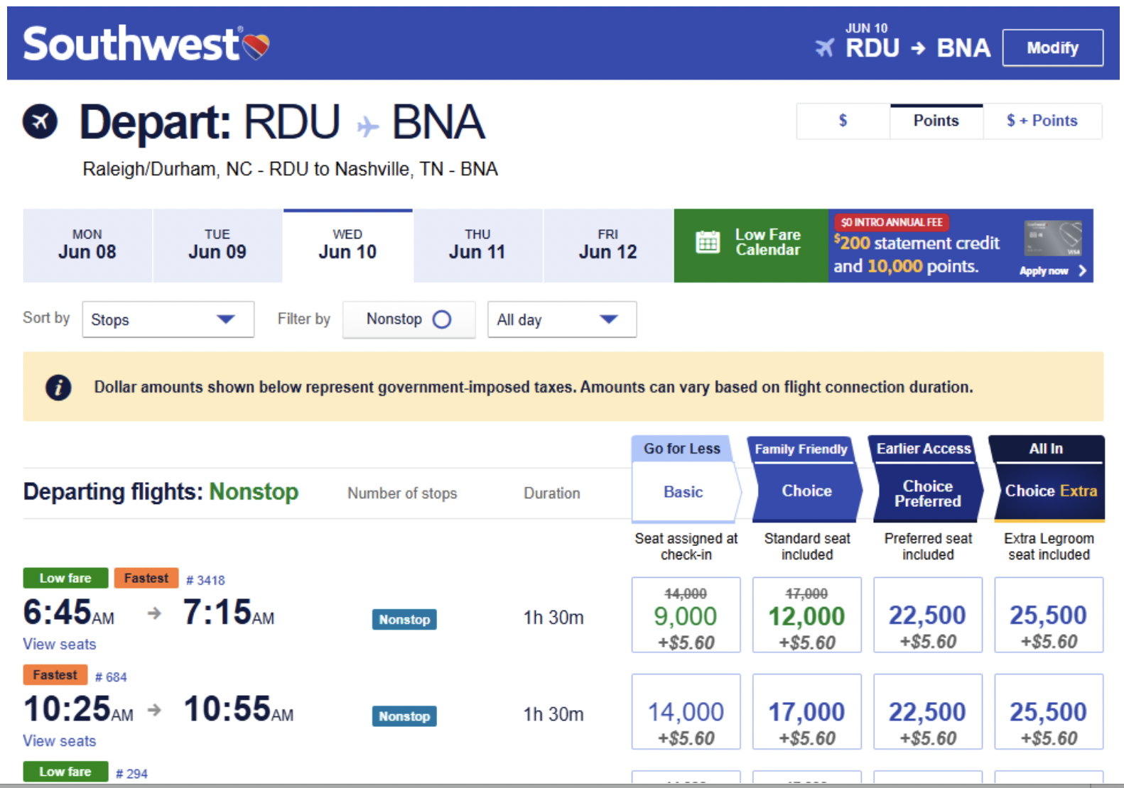Click the airplane icon beside RDU header
Image resolution: width=1124 pixels, height=788 pixels.
pyautogui.click(x=825, y=48)
